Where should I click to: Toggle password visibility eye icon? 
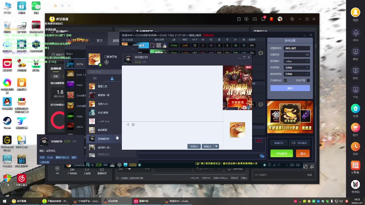(307, 55)
